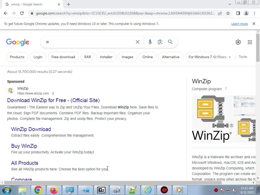Click in the Google search input field
This screenshot has width=260, height=195.
[90, 42]
